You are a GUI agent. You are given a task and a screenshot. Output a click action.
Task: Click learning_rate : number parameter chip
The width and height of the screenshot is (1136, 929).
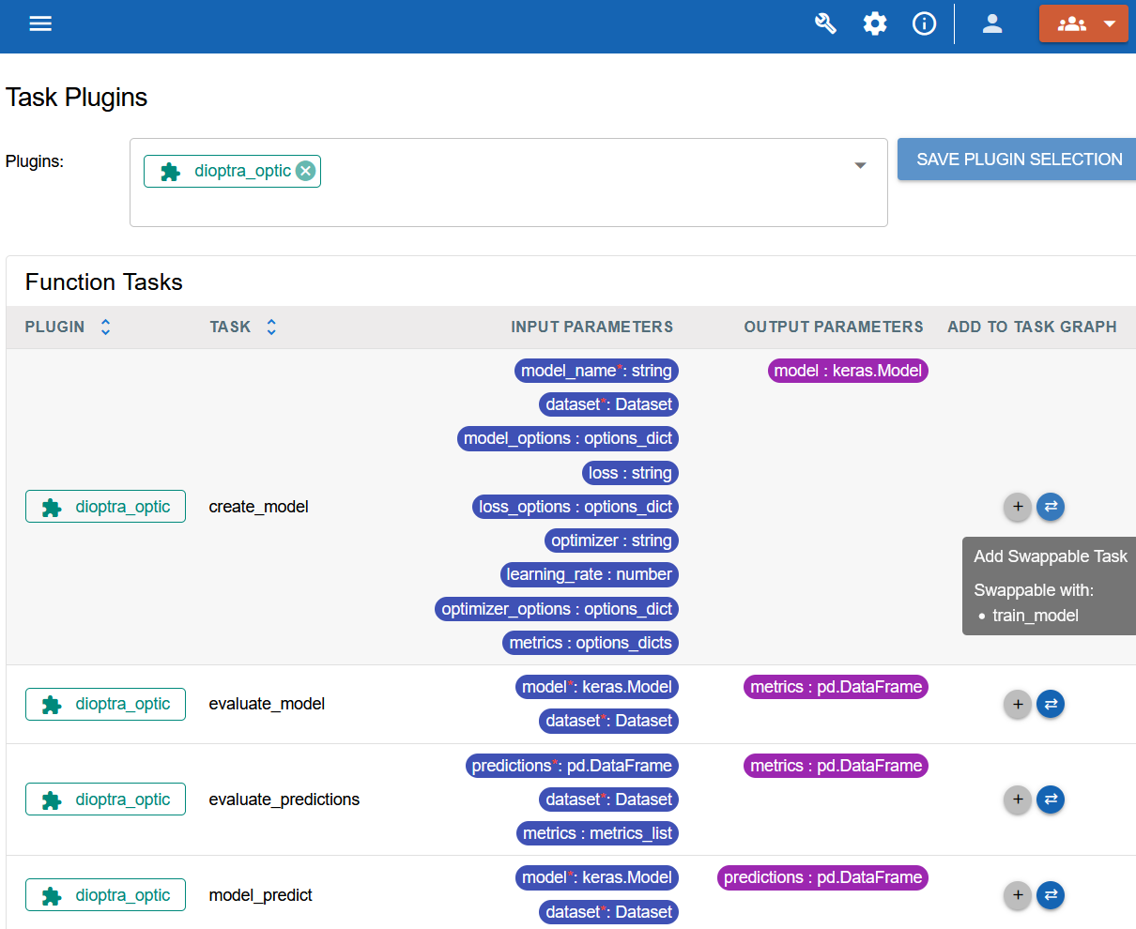click(589, 574)
